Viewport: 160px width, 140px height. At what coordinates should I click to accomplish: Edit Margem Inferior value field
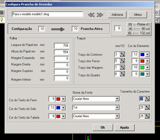[62, 78]
